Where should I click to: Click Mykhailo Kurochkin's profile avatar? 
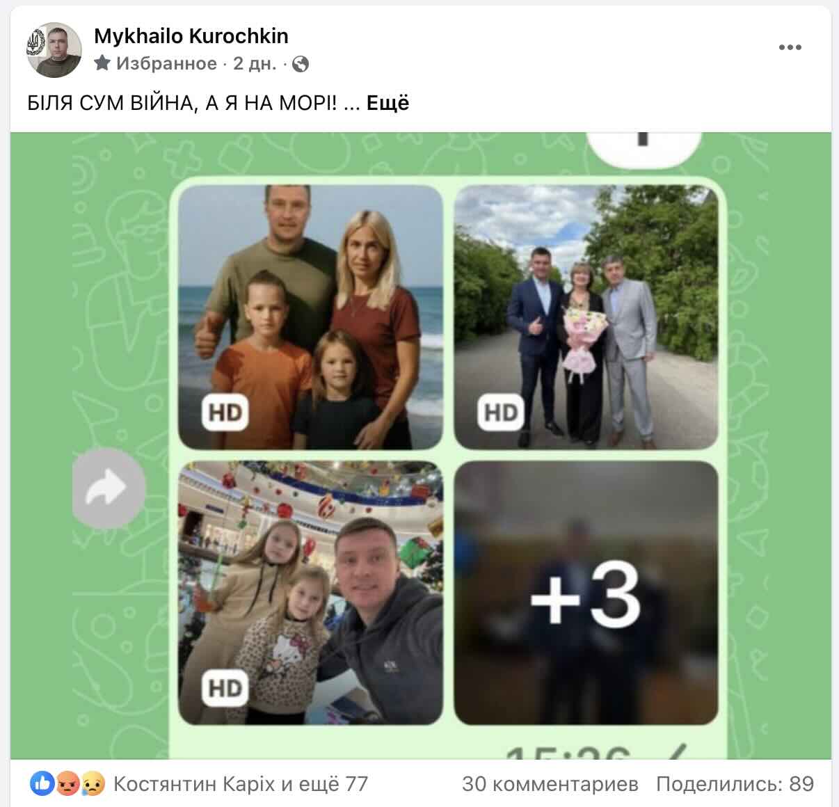tap(54, 49)
